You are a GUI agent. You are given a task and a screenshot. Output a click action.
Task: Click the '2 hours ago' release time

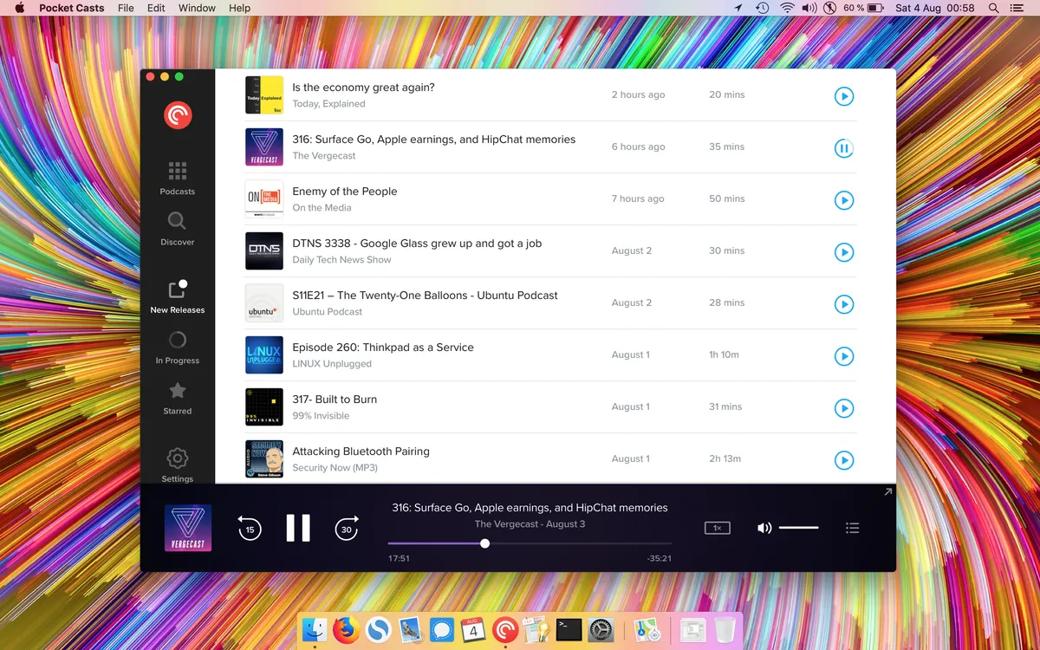pos(638,94)
